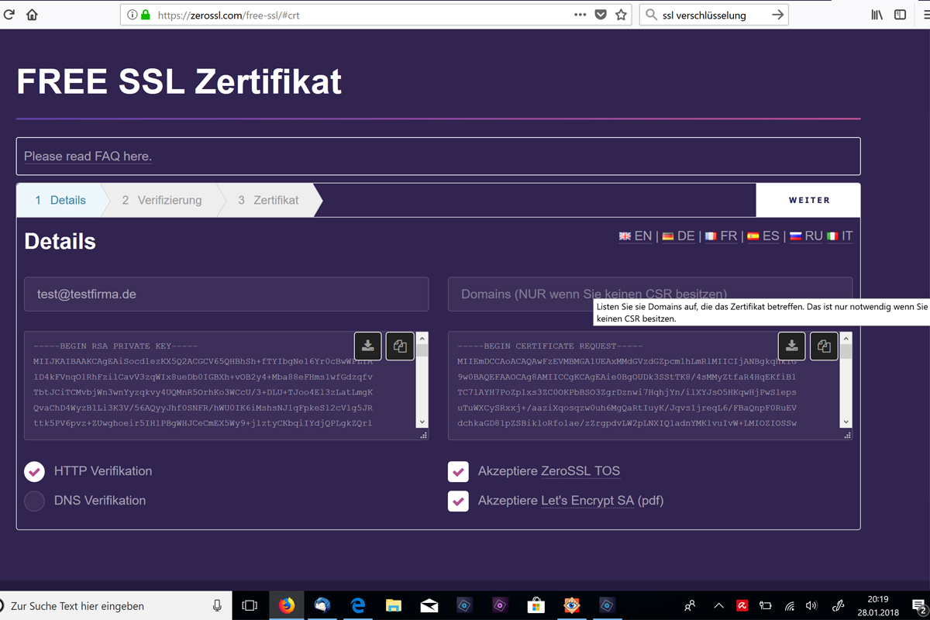Download the certificate request file
Screen dimensions: 930x620
coord(791,346)
